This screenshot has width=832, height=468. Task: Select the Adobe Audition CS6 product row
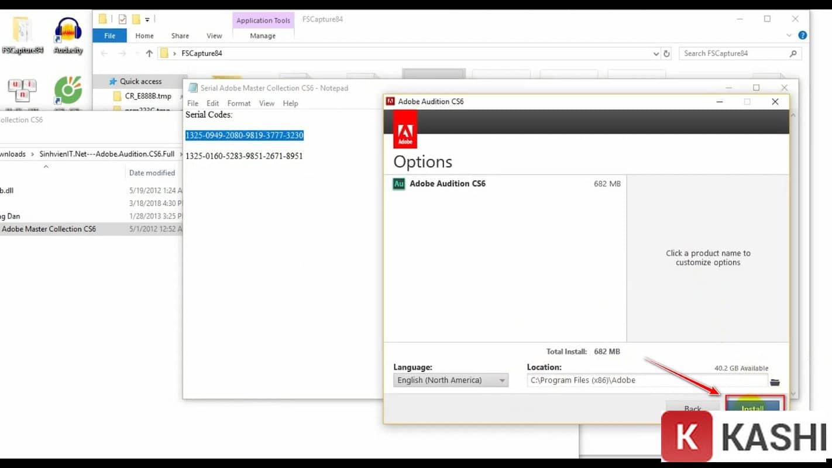505,184
